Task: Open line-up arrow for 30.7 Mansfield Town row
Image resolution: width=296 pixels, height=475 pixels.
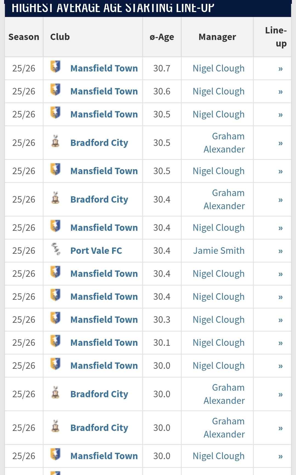Action: pos(280,69)
